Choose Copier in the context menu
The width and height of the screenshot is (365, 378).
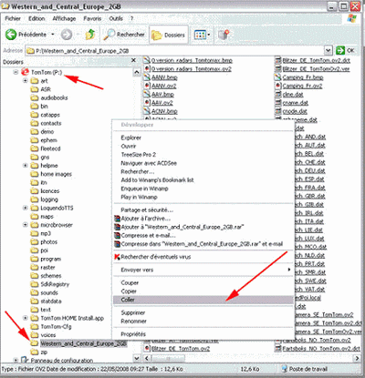pos(129,291)
